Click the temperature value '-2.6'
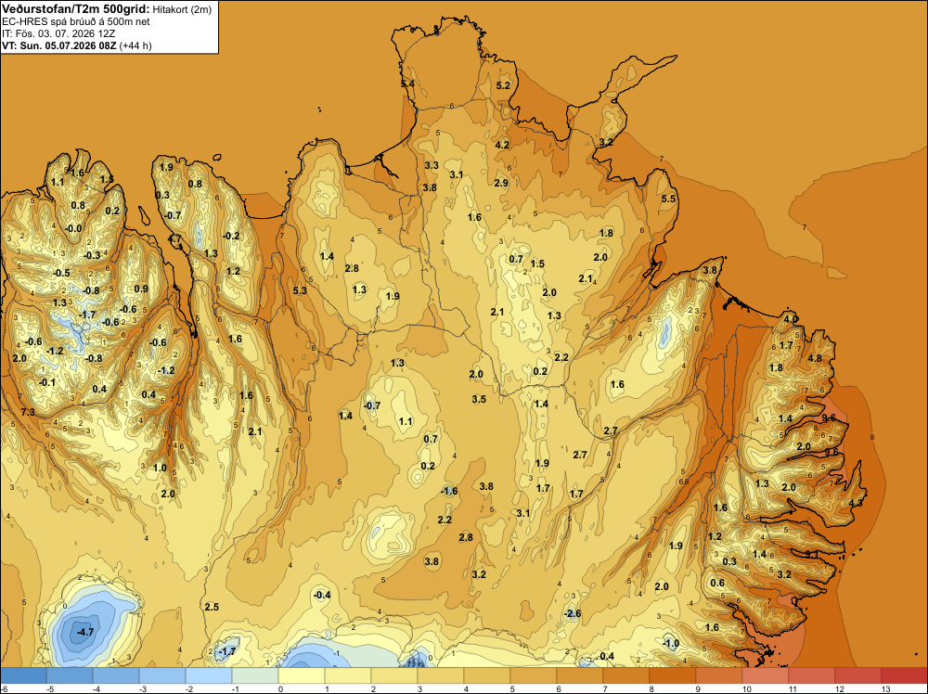The height and width of the screenshot is (694, 928). point(573,613)
